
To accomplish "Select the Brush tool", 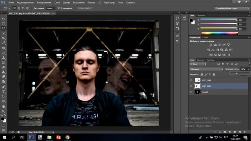I will (4, 53).
